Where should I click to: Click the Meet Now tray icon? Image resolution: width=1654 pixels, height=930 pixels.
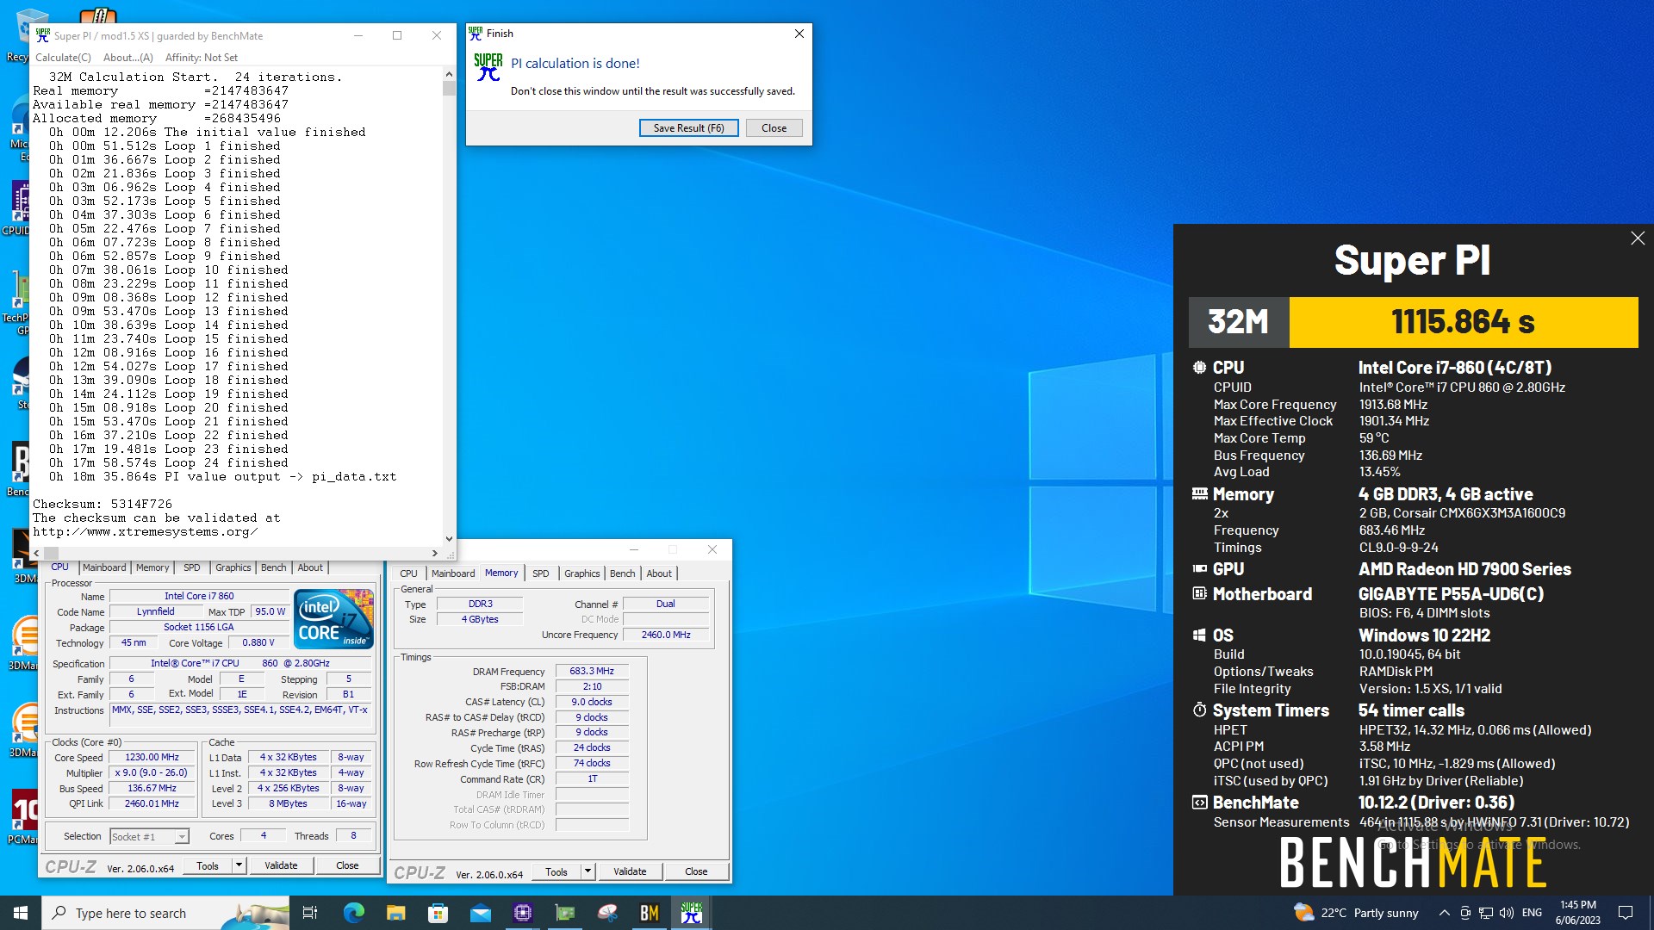point(1465,913)
